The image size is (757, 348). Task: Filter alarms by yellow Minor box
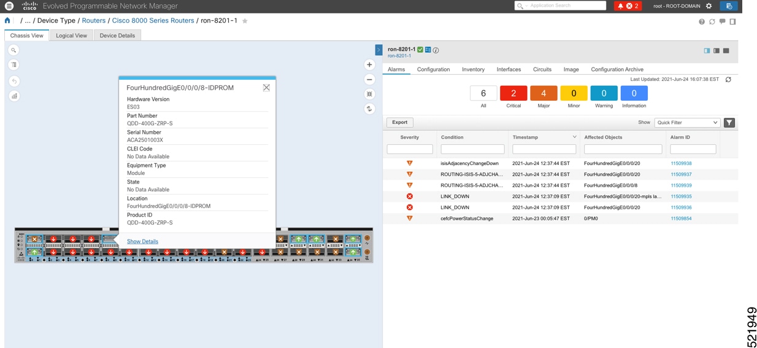(574, 93)
